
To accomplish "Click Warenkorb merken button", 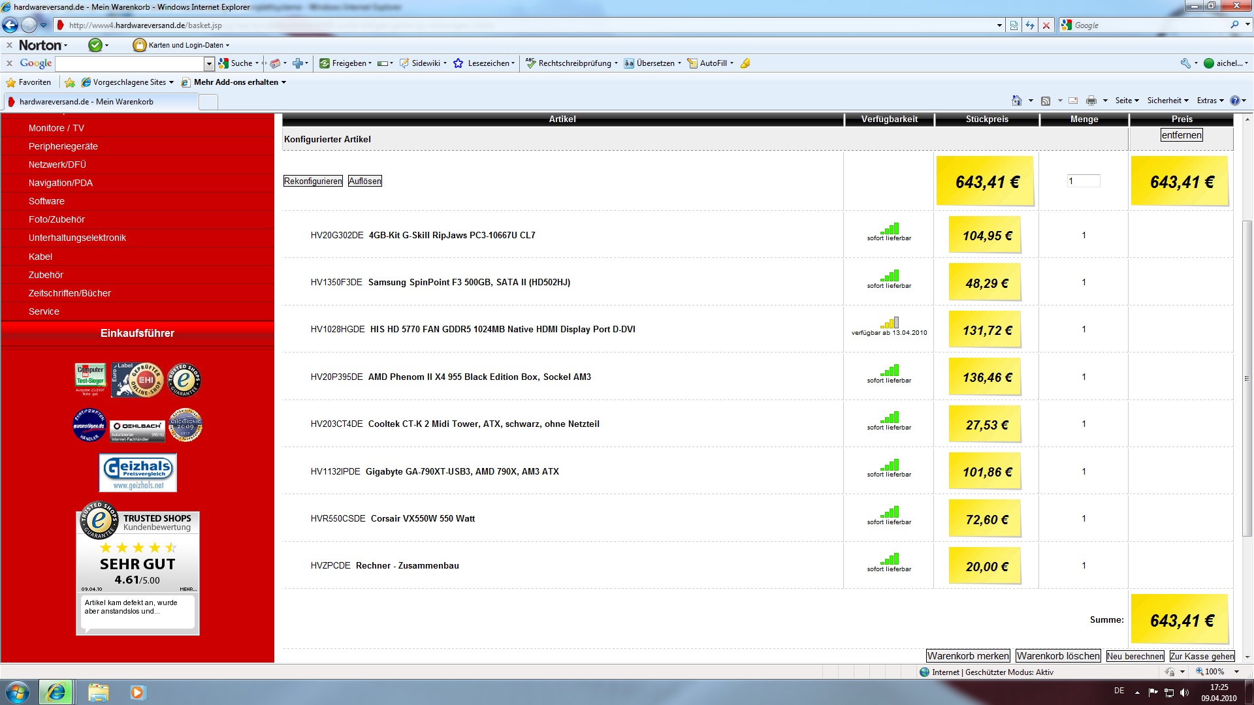I will tap(968, 656).
